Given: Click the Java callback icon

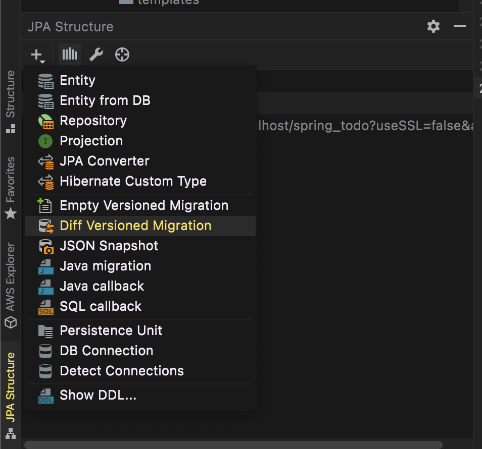Looking at the screenshot, I should [x=46, y=287].
